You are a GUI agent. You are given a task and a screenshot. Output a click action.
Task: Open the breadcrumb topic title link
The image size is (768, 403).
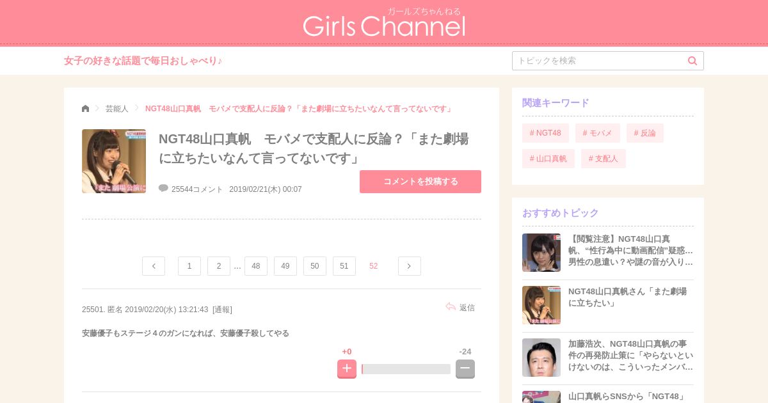coord(299,109)
